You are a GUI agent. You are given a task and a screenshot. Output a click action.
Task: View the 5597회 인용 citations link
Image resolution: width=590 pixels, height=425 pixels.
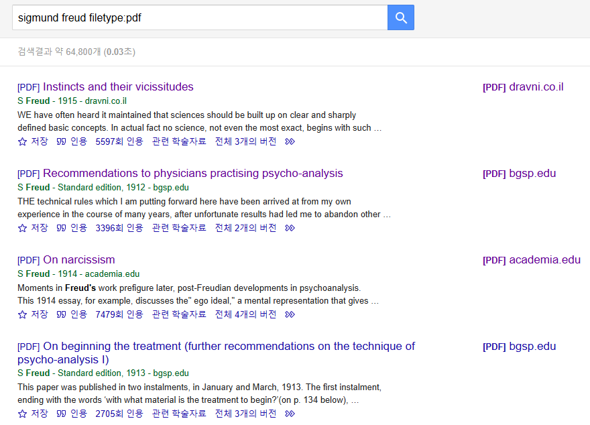click(x=119, y=141)
